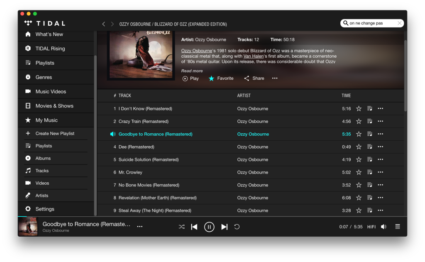Open now-playing track options ellipsis
Screen dimensions: 425x262
pyautogui.click(x=140, y=227)
